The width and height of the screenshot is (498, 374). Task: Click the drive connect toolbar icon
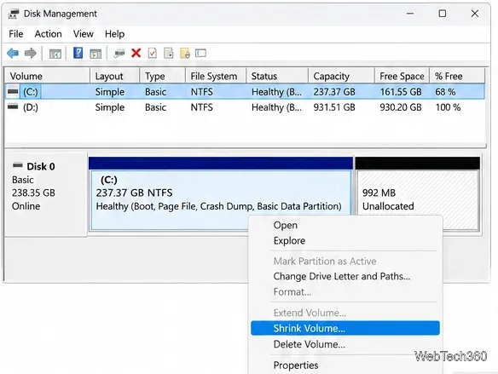pyautogui.click(x=119, y=54)
